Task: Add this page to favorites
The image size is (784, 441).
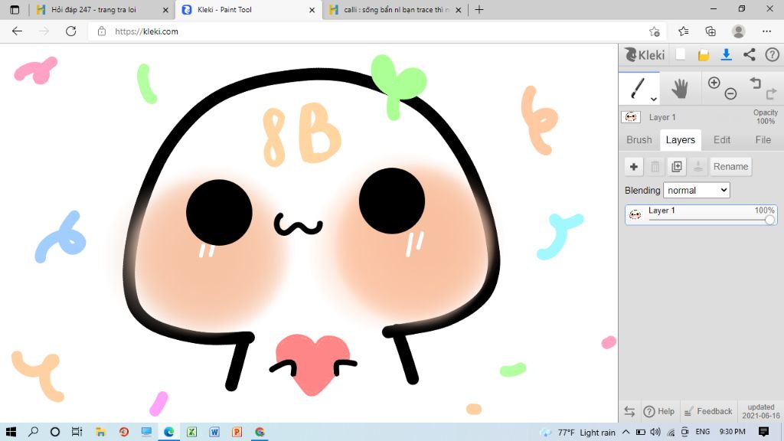Action: pyautogui.click(x=655, y=31)
